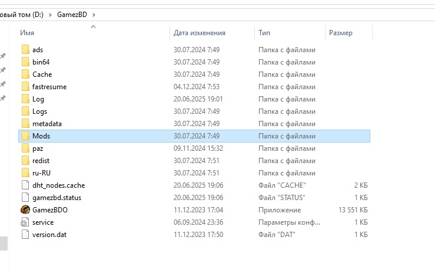Sort by the Размер column header

(341, 33)
